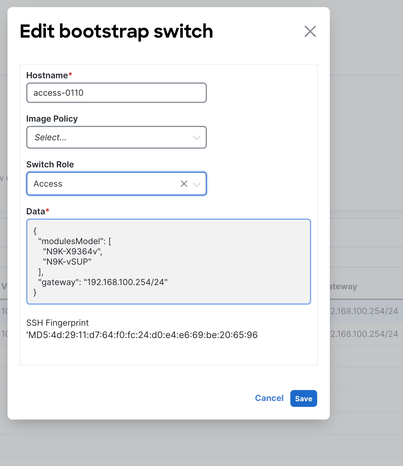Close the Edit bootstrap switch dialog
The width and height of the screenshot is (403, 466).
pos(310,31)
